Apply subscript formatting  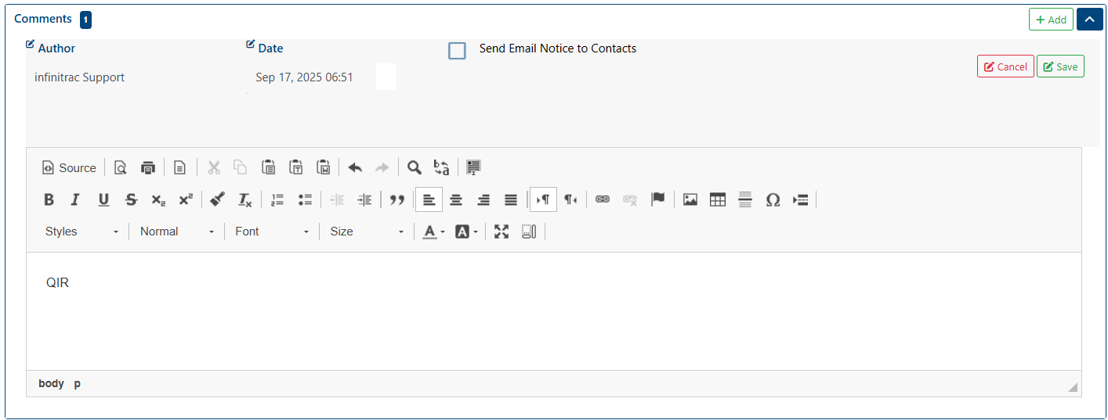pos(158,199)
